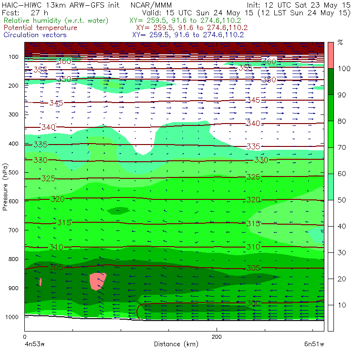Click the left '315' potential temperature contour label
Viewport: 353px width, 353px height.
tap(64, 223)
